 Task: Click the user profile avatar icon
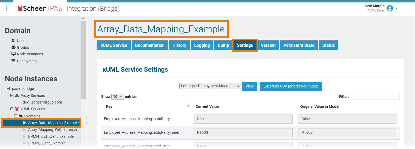point(390,9)
